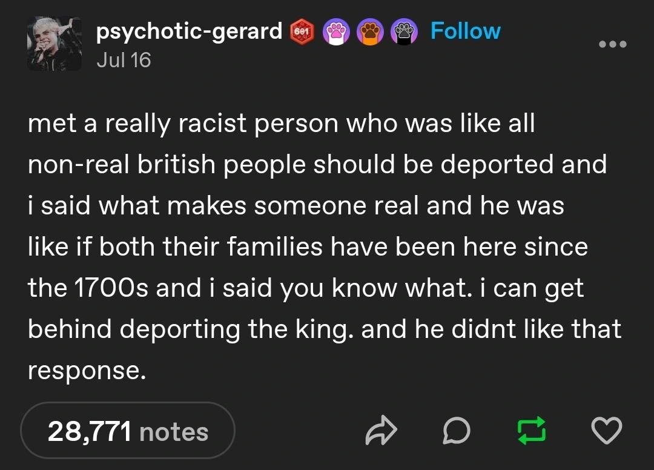Click the blog avatar thumbnail

[x=54, y=43]
